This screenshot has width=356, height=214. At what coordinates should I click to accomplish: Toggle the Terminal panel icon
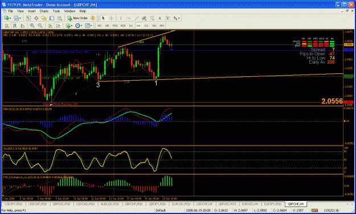coord(52,18)
